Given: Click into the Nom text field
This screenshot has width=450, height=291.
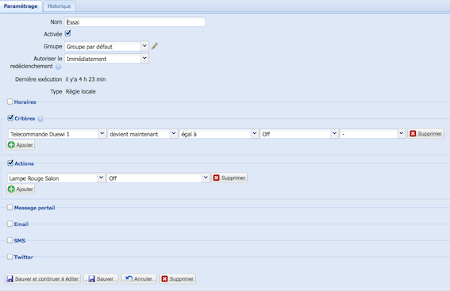Looking at the screenshot, I should click(135, 21).
